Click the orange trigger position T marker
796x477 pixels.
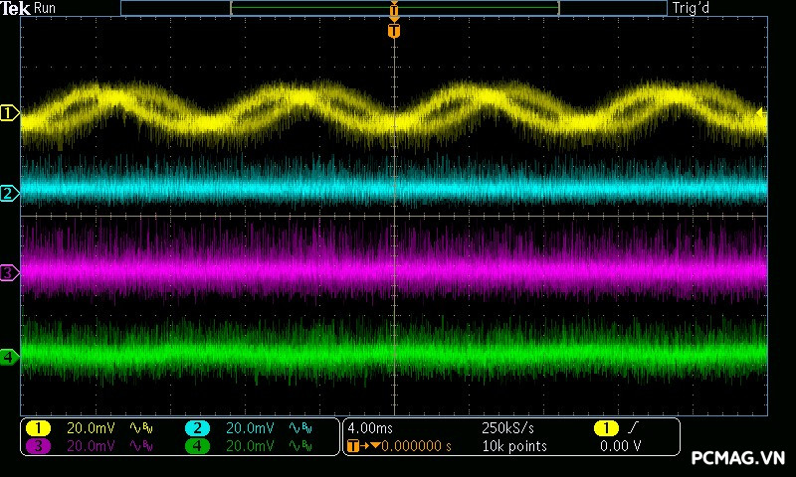click(394, 31)
